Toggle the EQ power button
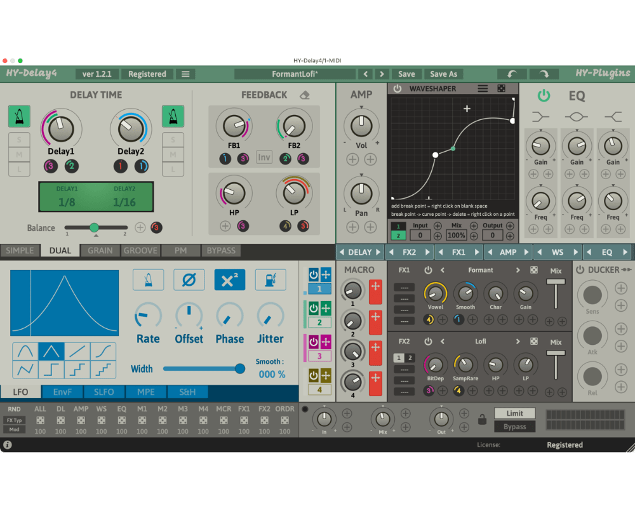635x508 pixels. tap(544, 96)
